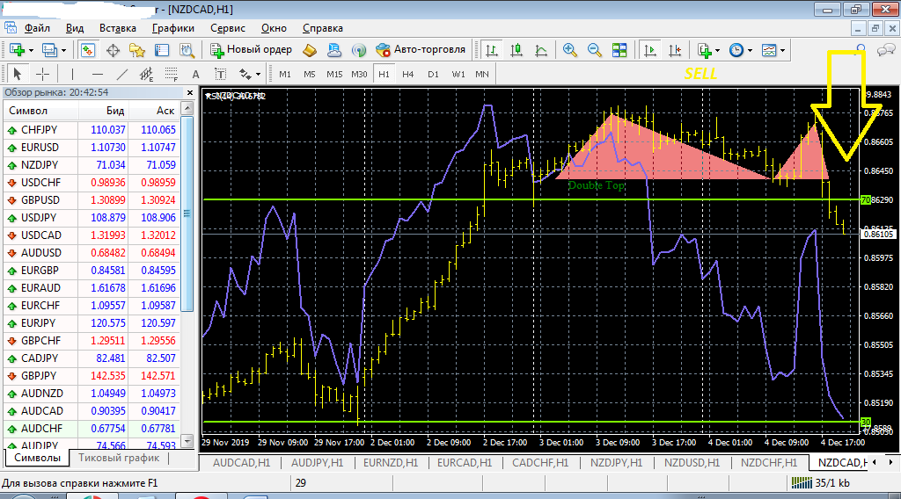The height and width of the screenshot is (499, 901).
Task: Select the trendline drawing tool
Action: pos(122,75)
